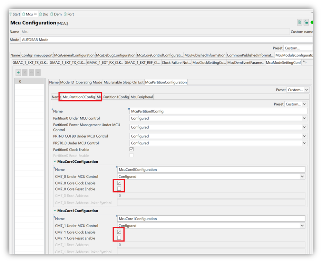Toggle Partition0 Clock Enable checkbox

132,149
